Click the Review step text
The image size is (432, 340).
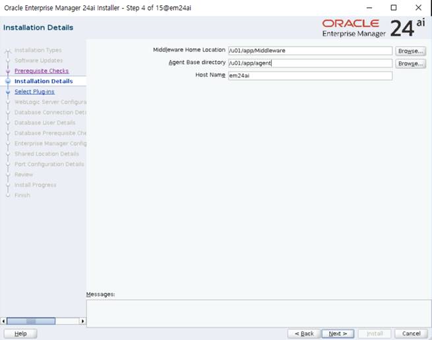(24, 175)
